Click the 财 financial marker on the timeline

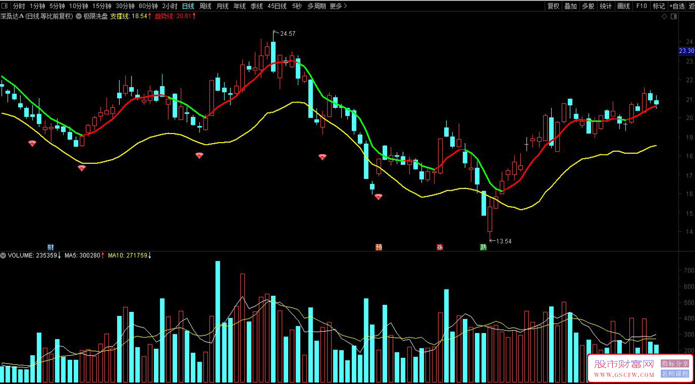coord(51,247)
